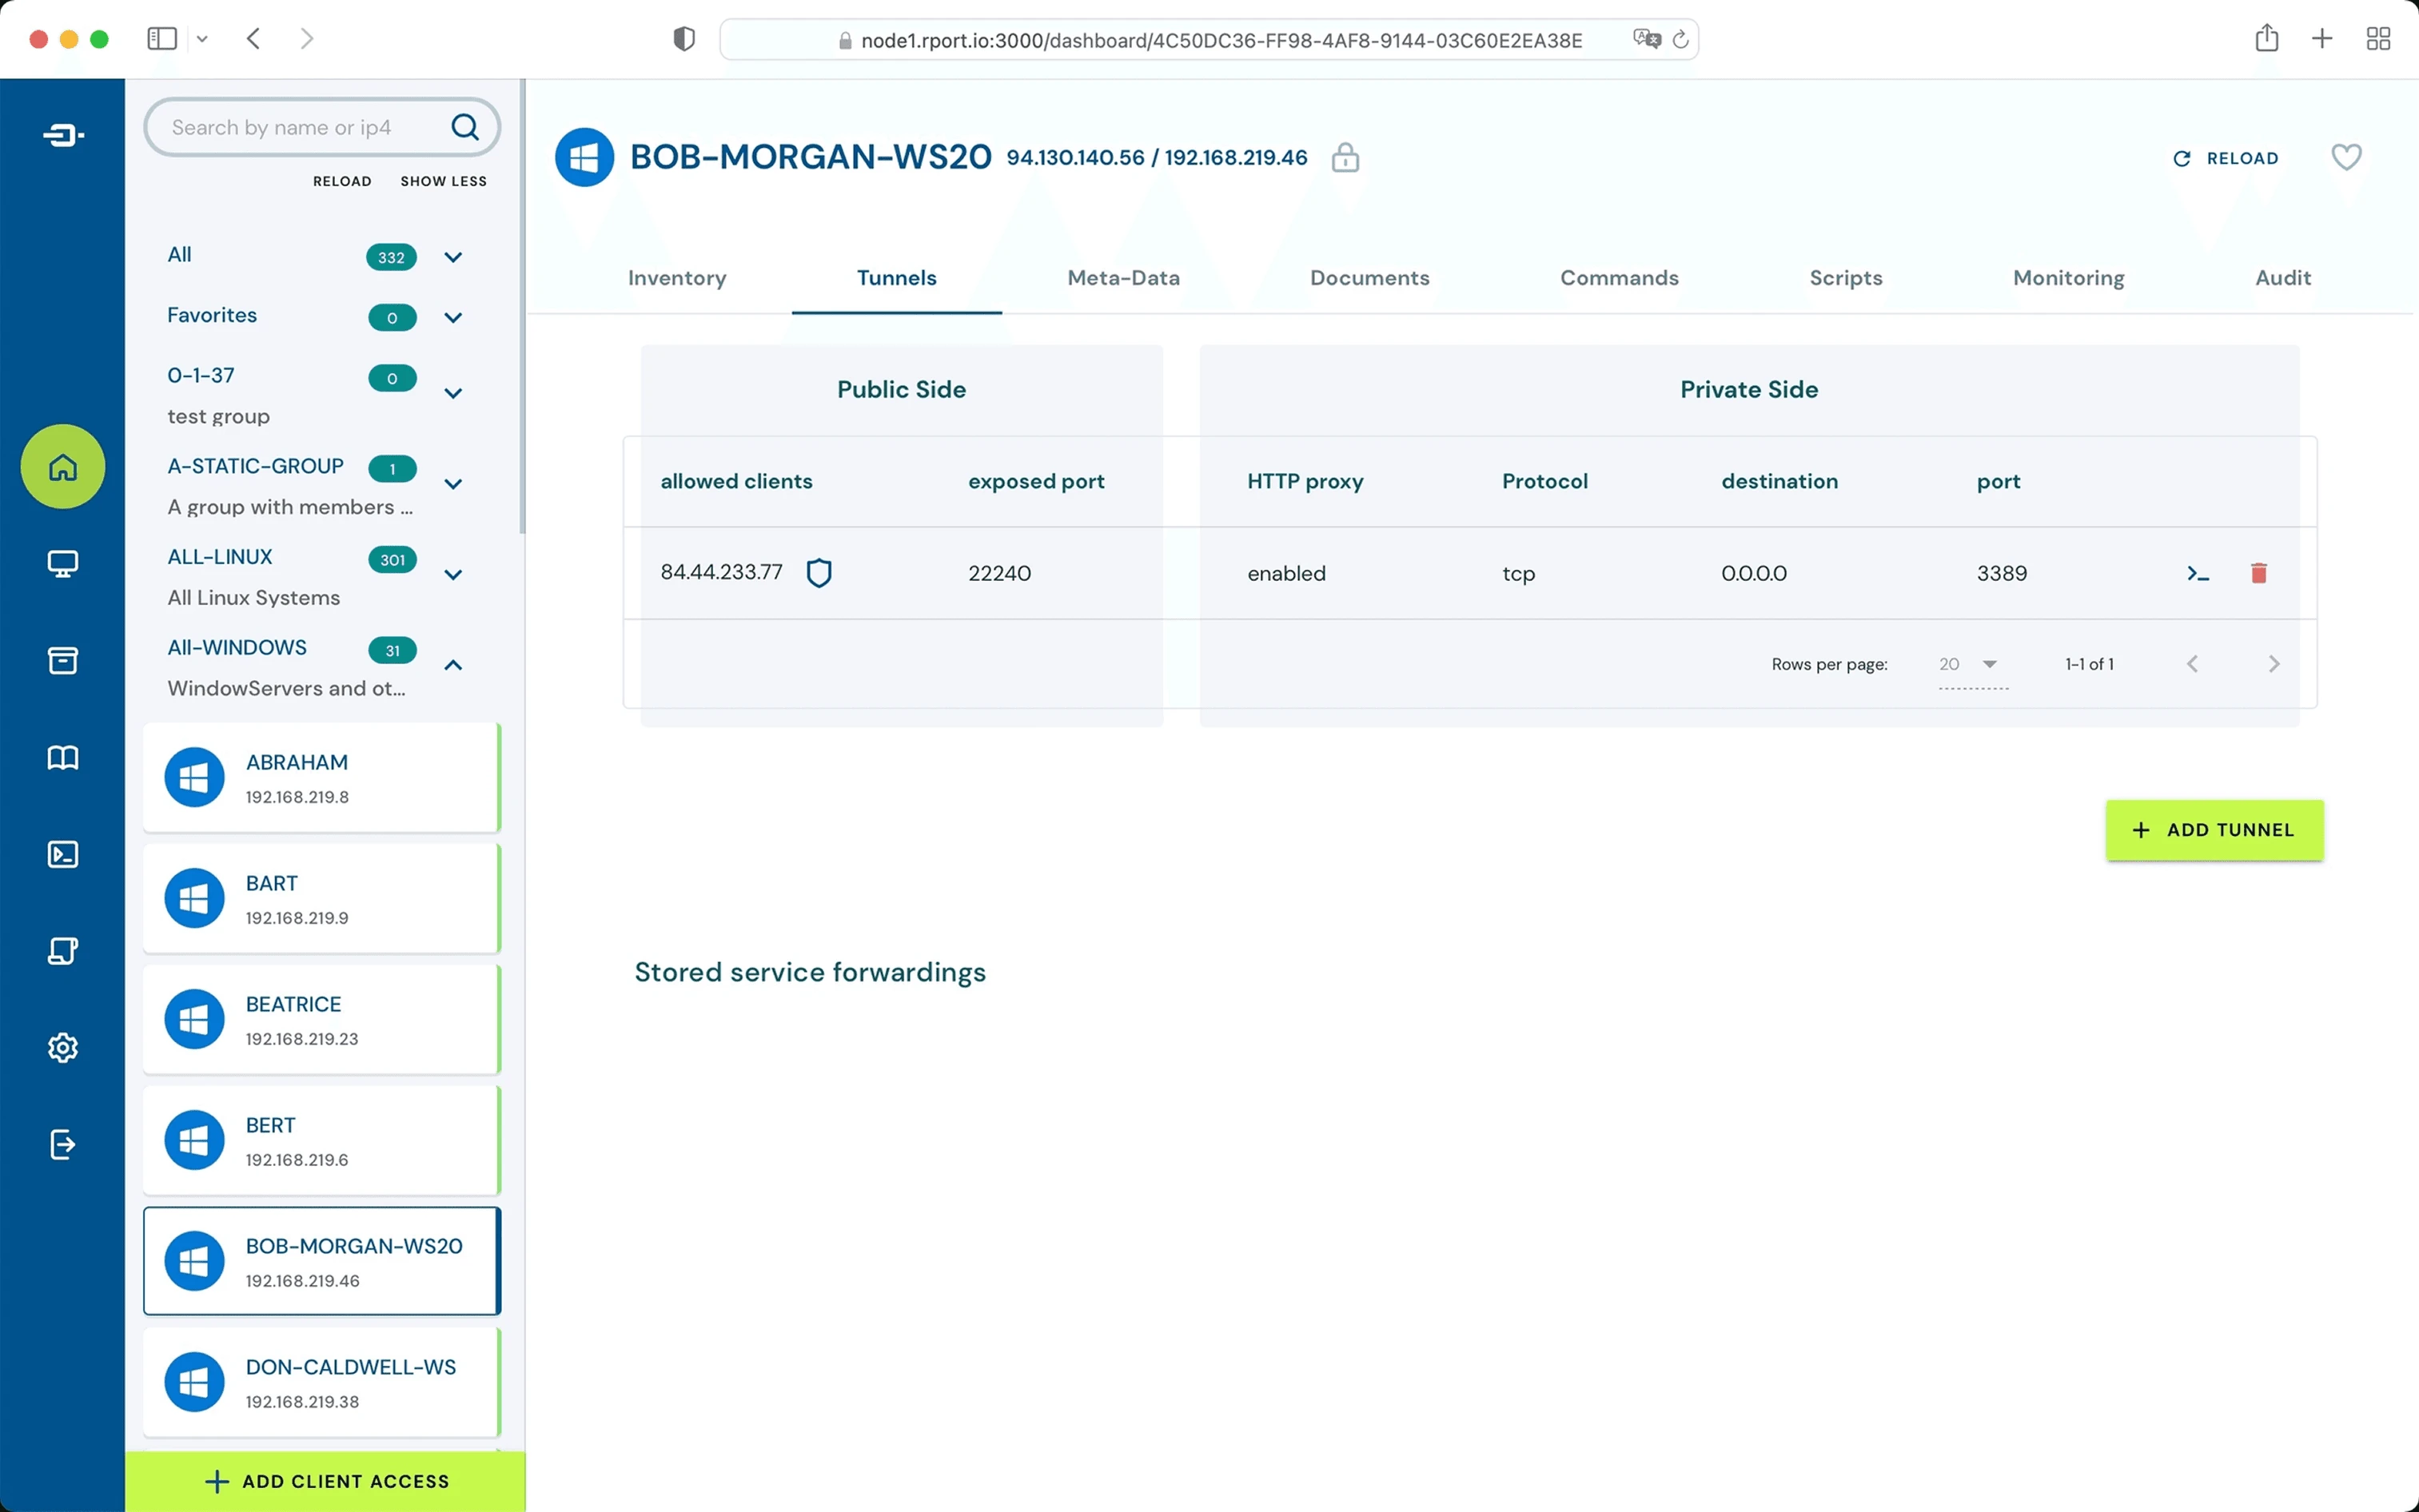
Task: Click the Safari sidebar toggle icon
Action: [162, 39]
